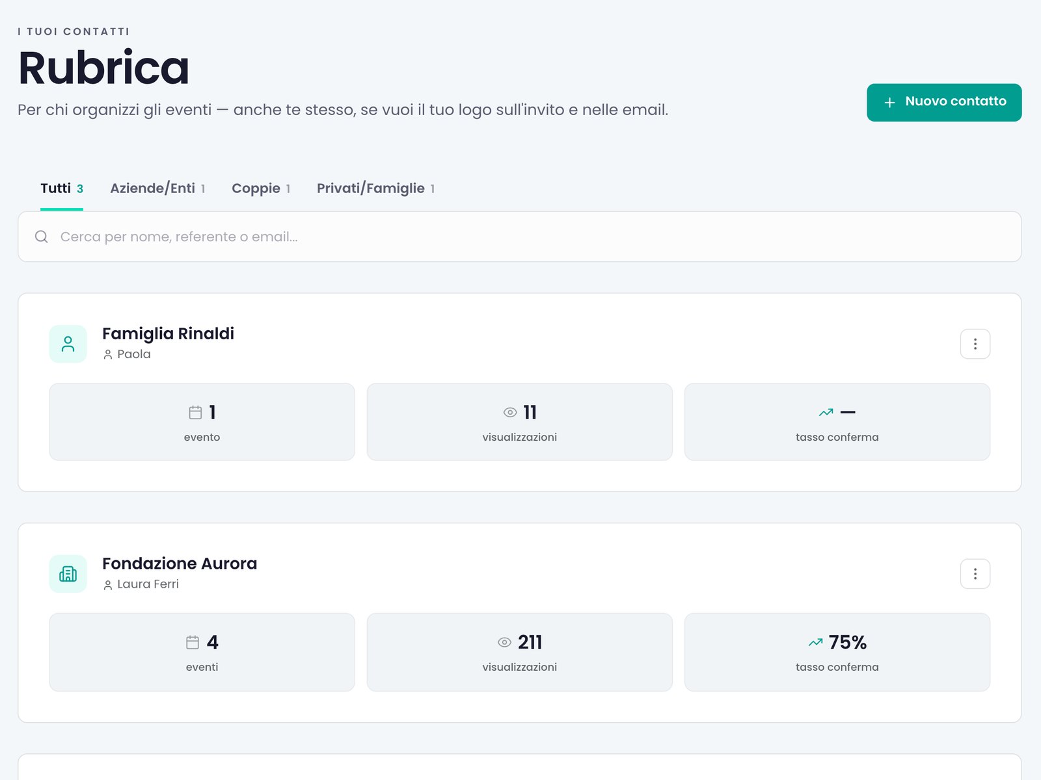This screenshot has width=1041, height=780.
Task: Click eye icon beside 211 visualizzazioni
Action: 504,642
